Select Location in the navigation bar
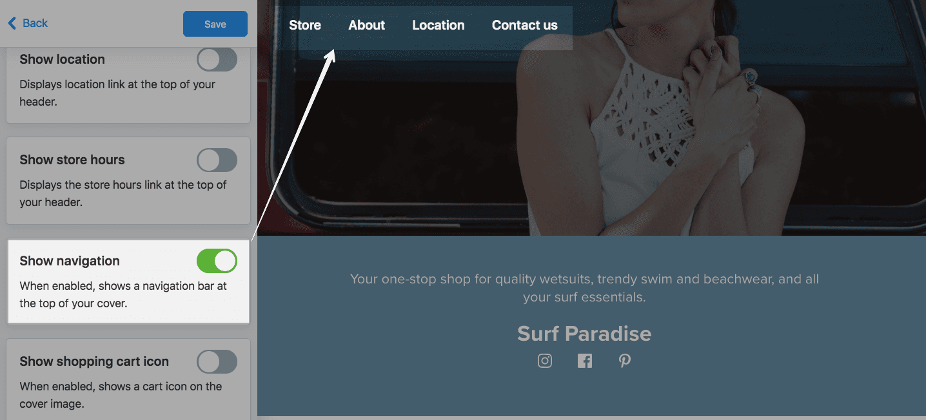This screenshot has width=926, height=420. tap(438, 25)
